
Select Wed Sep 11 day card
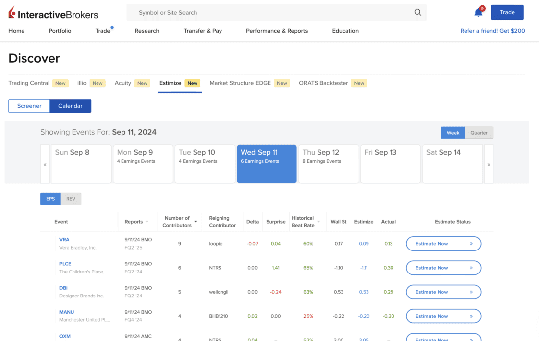coord(267,164)
